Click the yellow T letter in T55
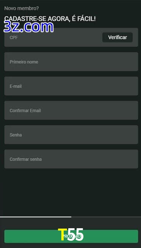Image resolution: width=141 pixels, height=248 pixels. [x=62, y=235]
